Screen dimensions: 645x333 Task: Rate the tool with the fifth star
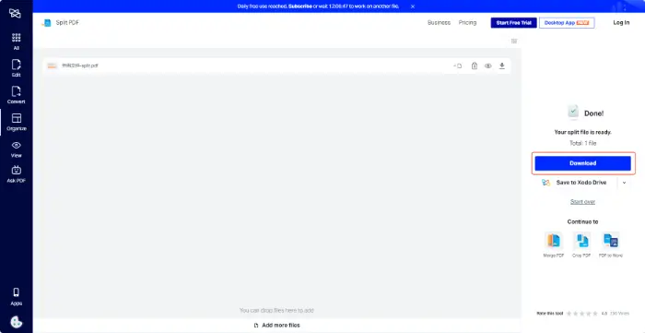(595, 314)
